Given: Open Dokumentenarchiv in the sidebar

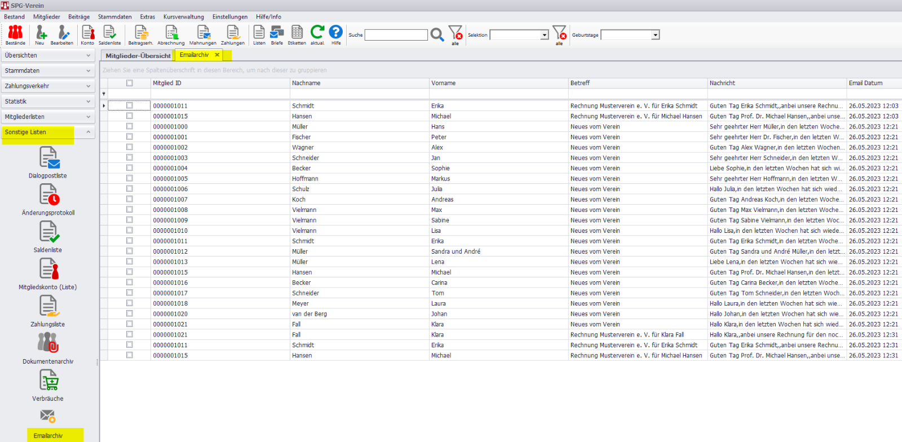Looking at the screenshot, I should (x=48, y=347).
